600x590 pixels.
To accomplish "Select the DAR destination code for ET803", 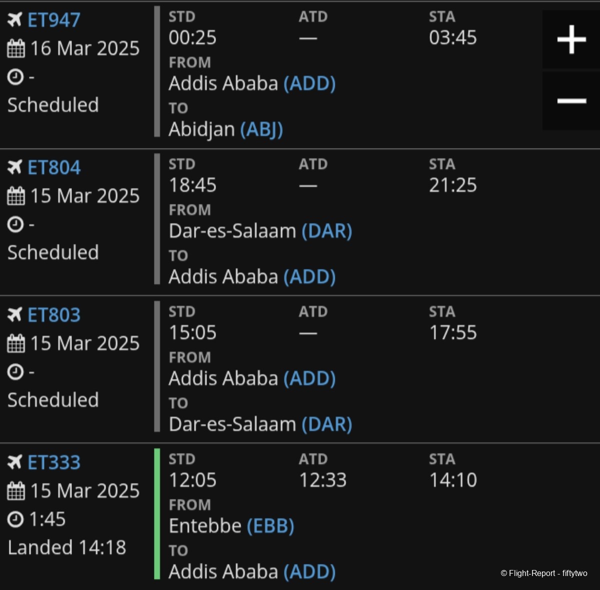I will click(327, 424).
